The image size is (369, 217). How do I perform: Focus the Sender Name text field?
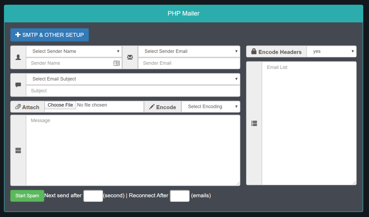point(74,63)
